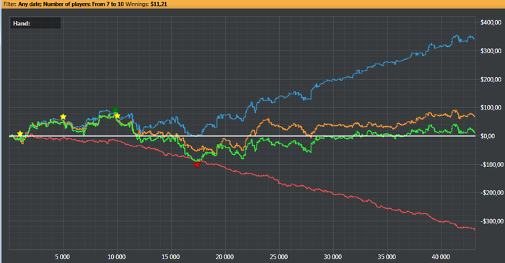Click the 20 000 x-axis label

coord(224,257)
